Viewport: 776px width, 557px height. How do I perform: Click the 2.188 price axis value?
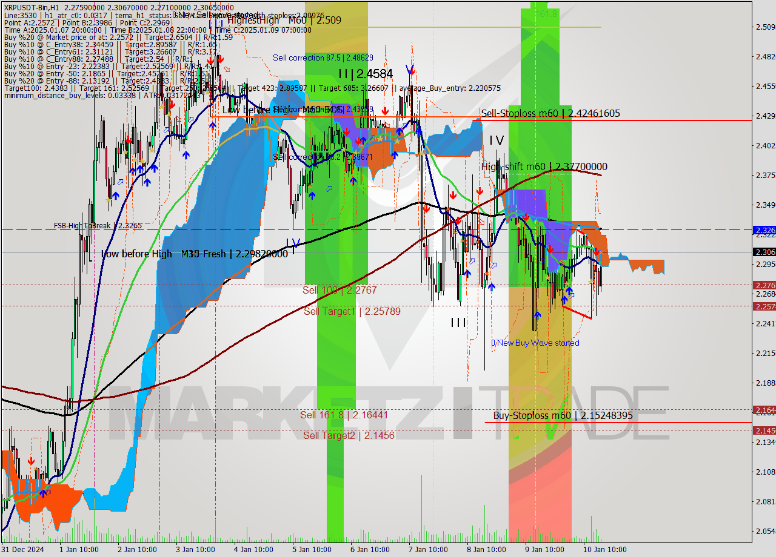764,383
